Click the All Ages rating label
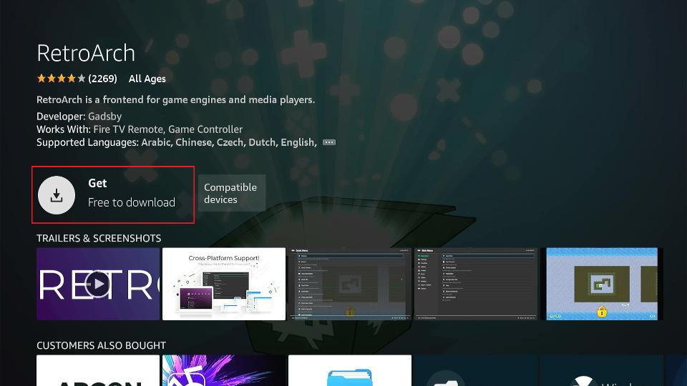This screenshot has height=386, width=687. pos(147,79)
